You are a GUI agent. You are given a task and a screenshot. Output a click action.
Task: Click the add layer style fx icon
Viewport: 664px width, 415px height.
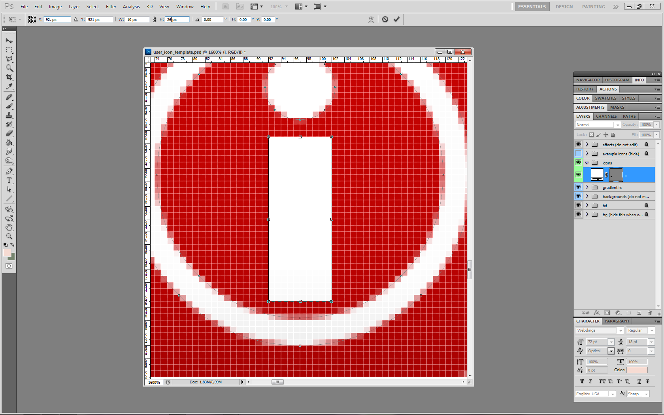pos(596,313)
